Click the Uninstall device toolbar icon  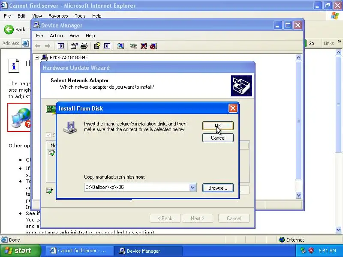[144, 46]
